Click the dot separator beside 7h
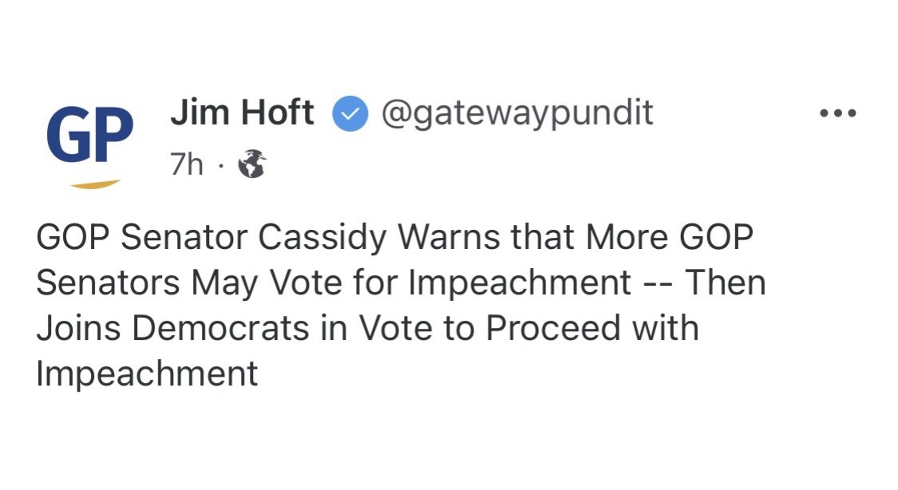 coord(220,166)
